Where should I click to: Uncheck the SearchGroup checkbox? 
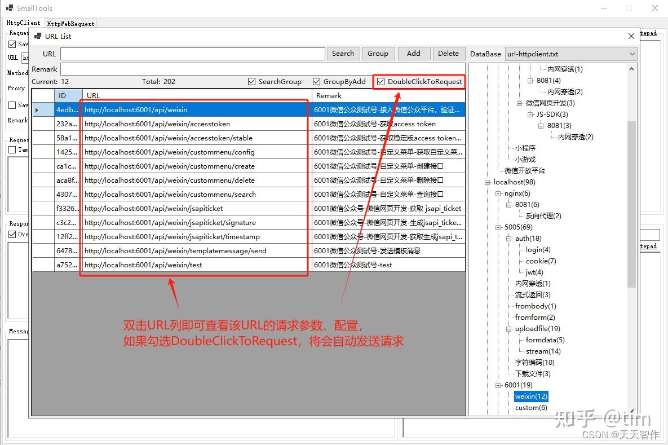click(251, 81)
